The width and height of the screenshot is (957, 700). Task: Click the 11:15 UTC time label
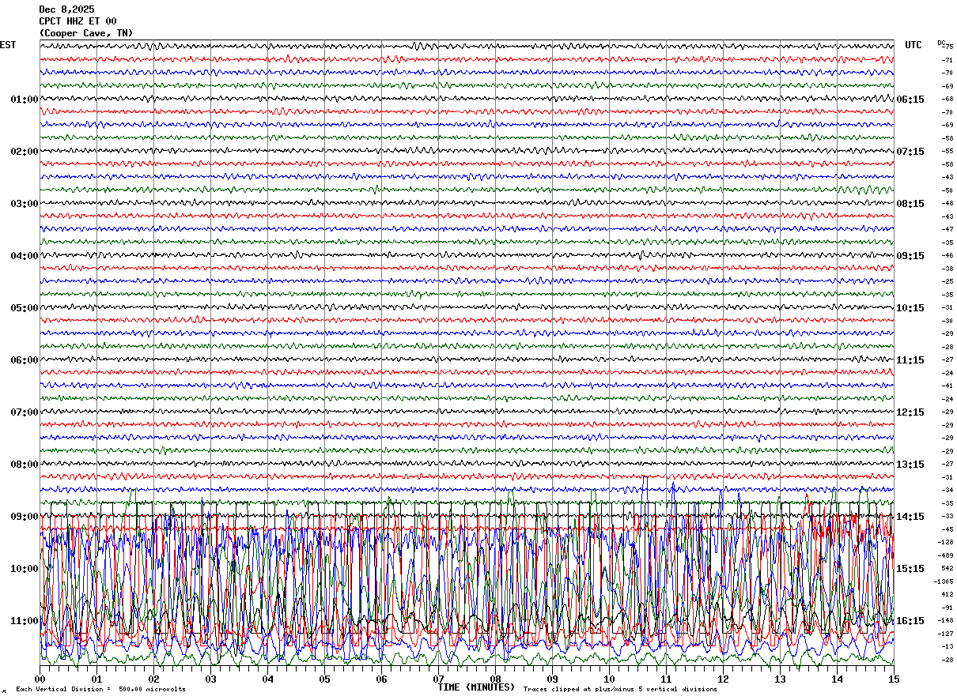click(910, 360)
